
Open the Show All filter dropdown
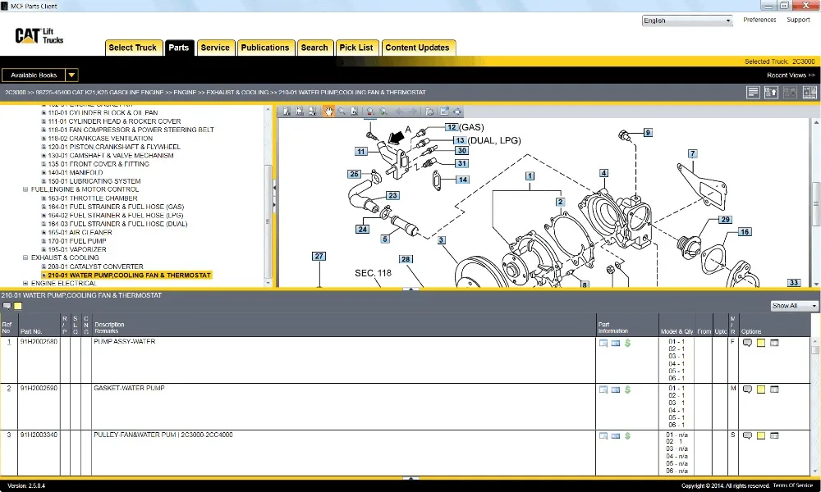794,306
